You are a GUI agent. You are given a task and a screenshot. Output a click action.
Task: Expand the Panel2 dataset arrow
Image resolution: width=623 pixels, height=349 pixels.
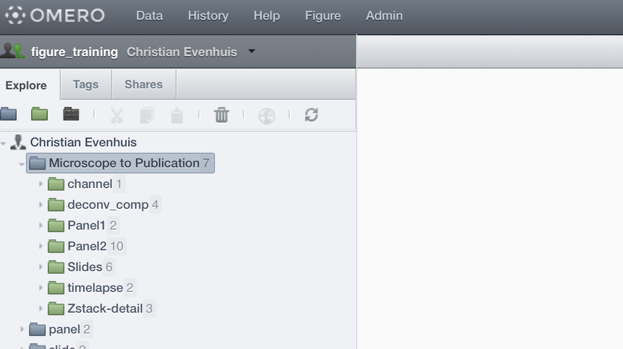pos(41,246)
